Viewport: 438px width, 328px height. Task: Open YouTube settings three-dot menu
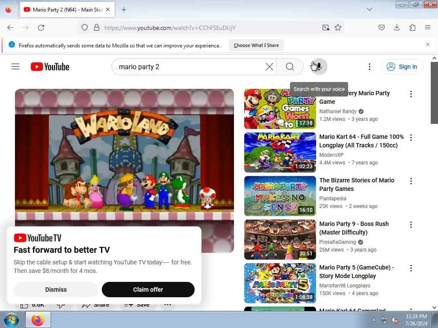click(x=369, y=67)
